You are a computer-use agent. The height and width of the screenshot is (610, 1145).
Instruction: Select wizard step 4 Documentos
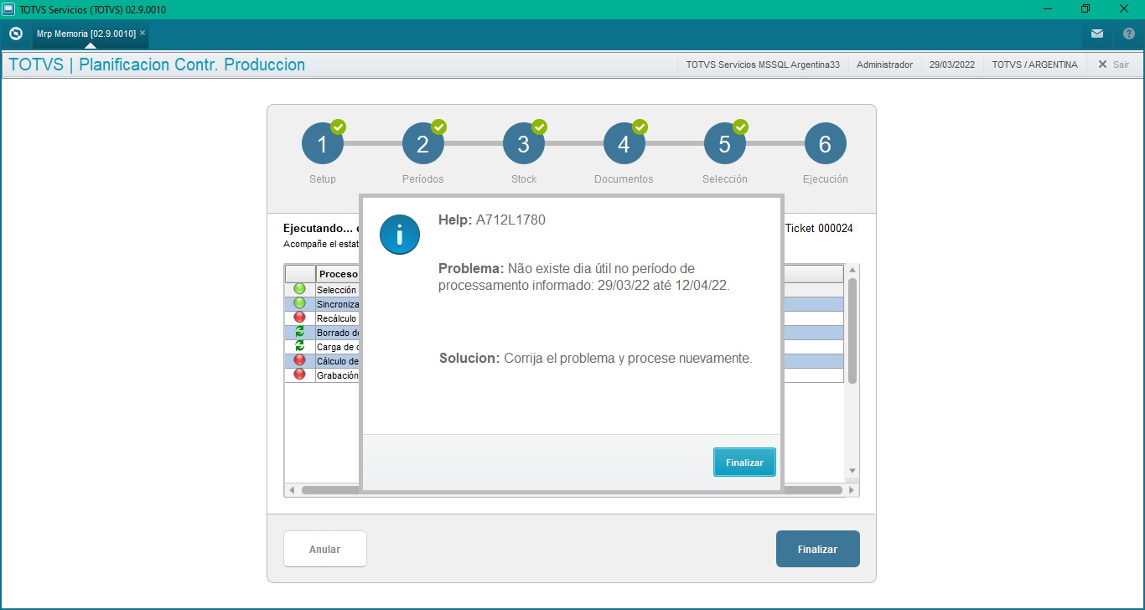tap(624, 144)
